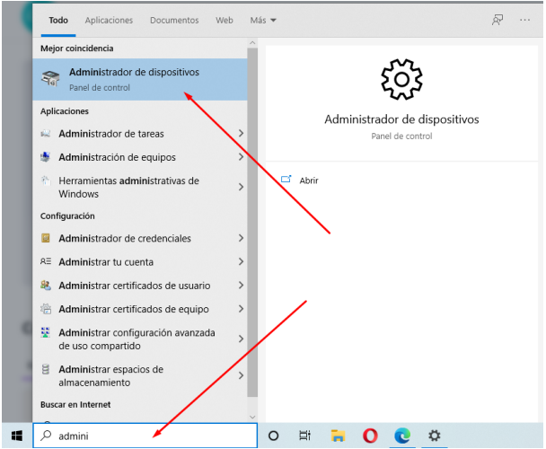Click the Administración de equipos icon
546x449 pixels.
point(46,157)
